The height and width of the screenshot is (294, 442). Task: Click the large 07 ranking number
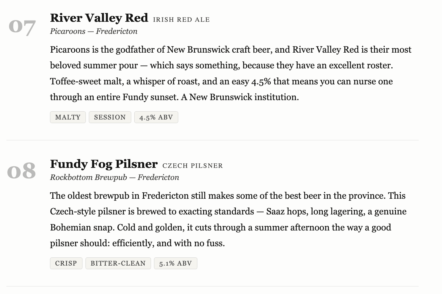click(x=22, y=27)
